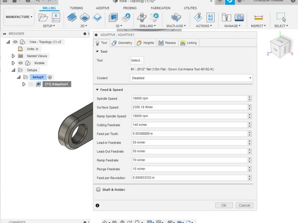Click the New Setup folder icon

pos(43,18)
